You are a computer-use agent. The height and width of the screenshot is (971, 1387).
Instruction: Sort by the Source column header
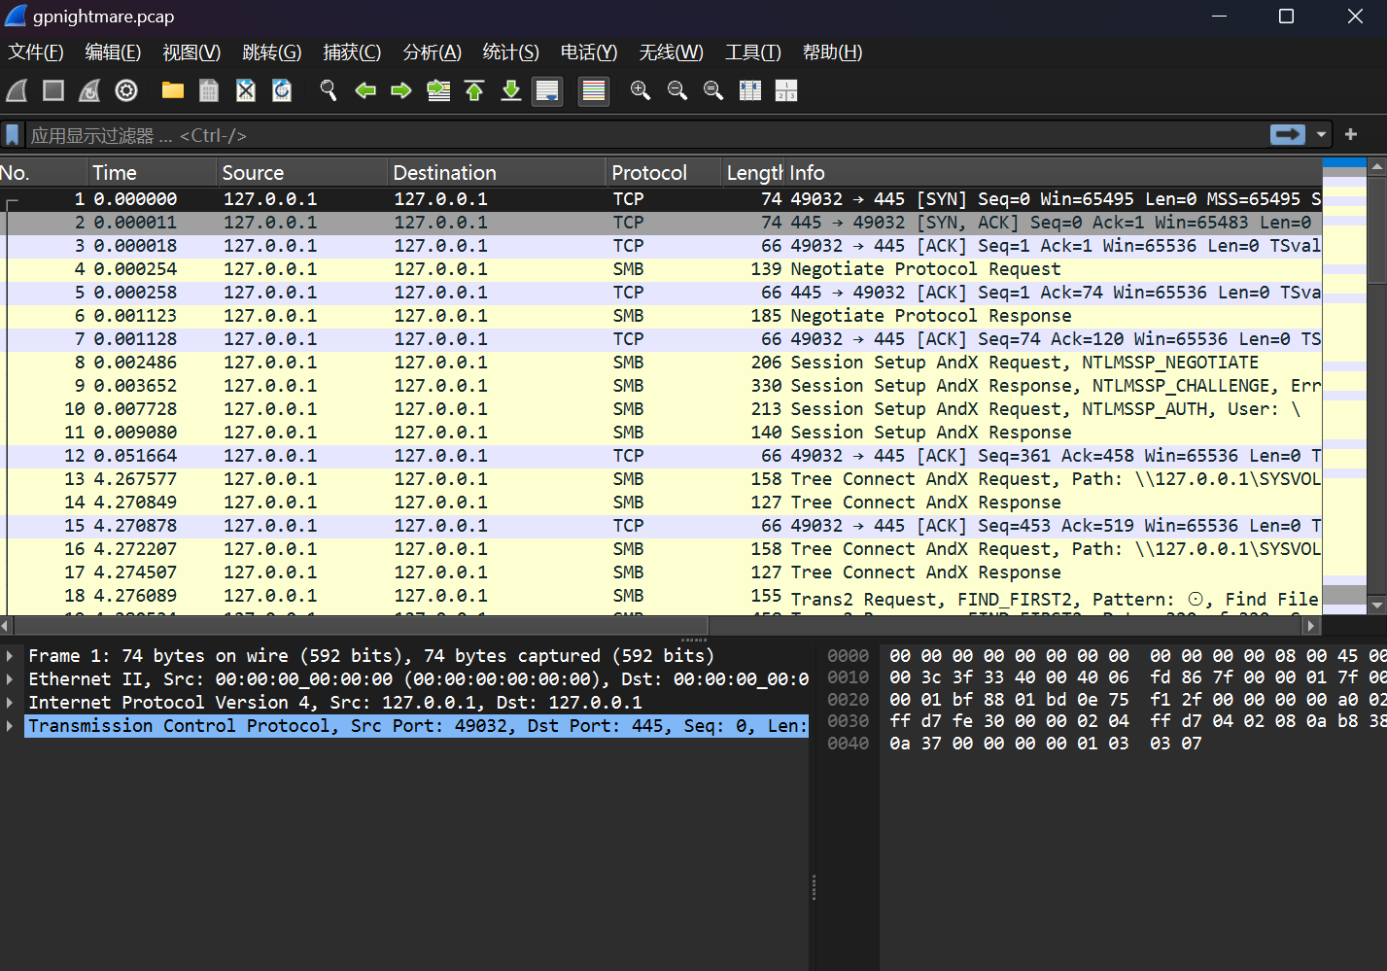coord(302,172)
